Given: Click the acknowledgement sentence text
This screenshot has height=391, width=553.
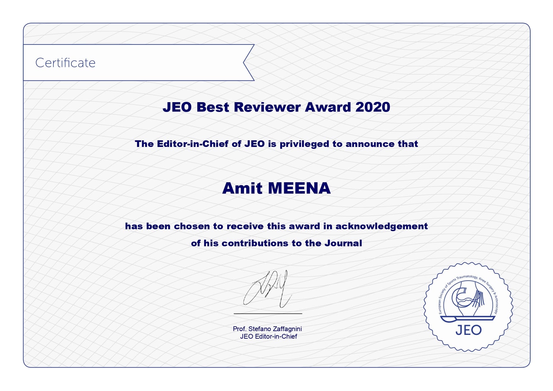Looking at the screenshot, I should (276, 226).
